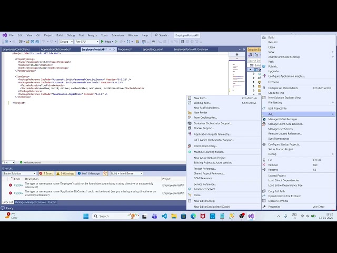
Task: Click the Cut scissors icon
Action: (264, 160)
